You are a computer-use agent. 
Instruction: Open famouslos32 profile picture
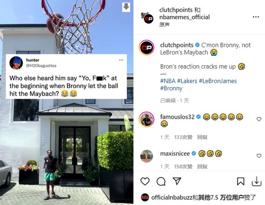coord(147,120)
